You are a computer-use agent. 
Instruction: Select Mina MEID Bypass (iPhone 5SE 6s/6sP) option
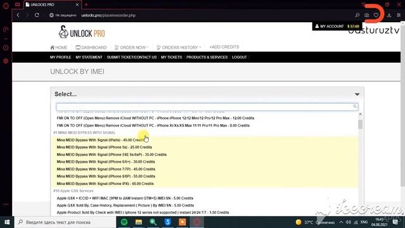click(111, 155)
